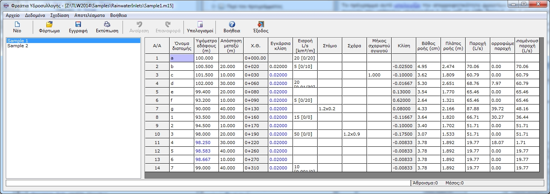Open the Βοήθεια menu in the menu bar

118,15
